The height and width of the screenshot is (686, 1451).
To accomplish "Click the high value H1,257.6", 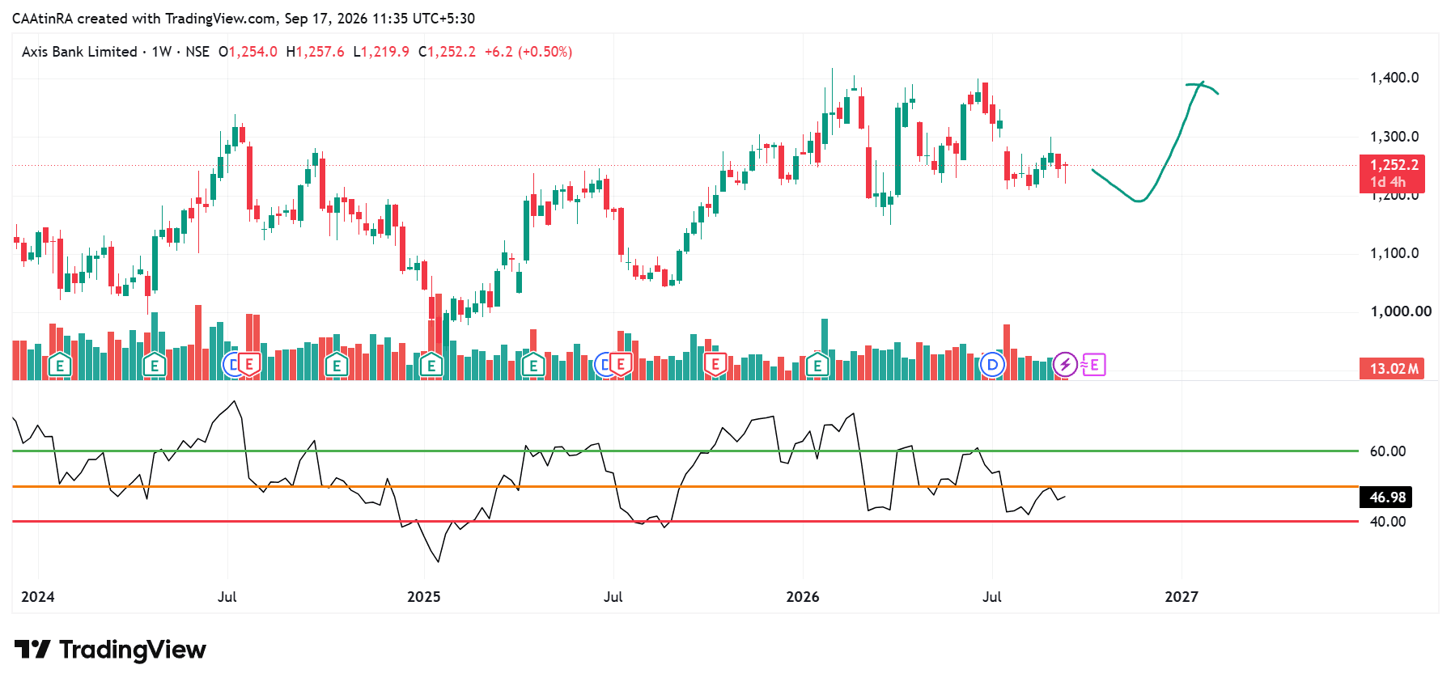I will click(x=315, y=52).
